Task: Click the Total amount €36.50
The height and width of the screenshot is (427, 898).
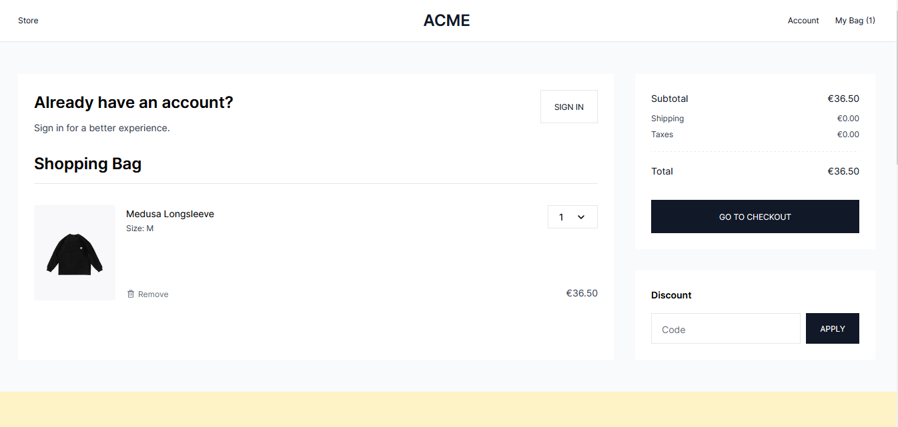Action: pos(843,171)
